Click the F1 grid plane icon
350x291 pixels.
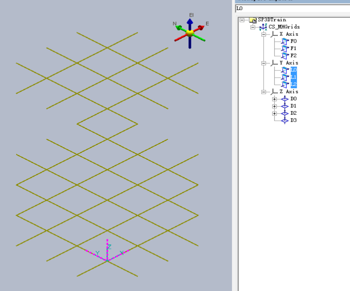(x=285, y=48)
